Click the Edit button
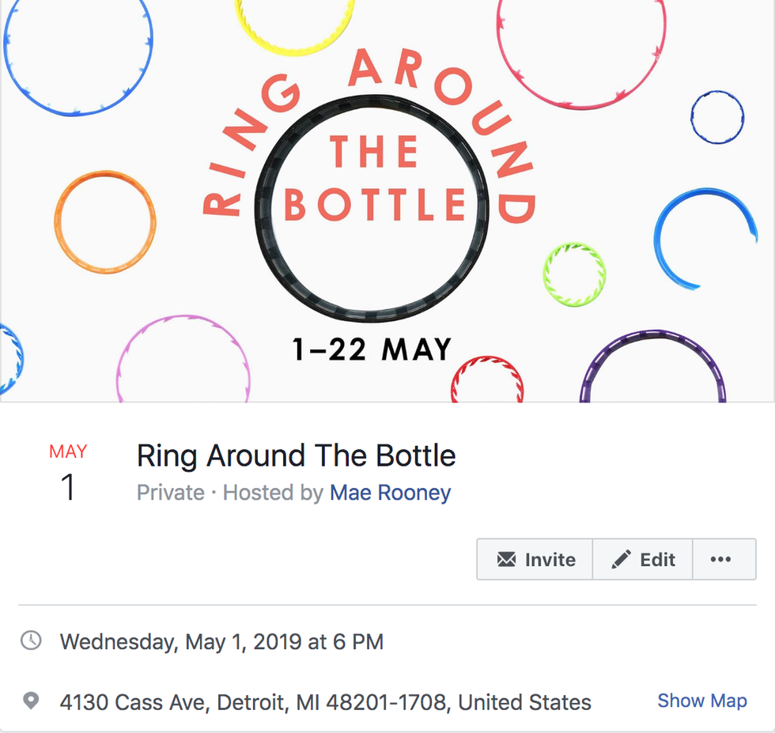Image resolution: width=775 pixels, height=733 pixels. [x=642, y=559]
